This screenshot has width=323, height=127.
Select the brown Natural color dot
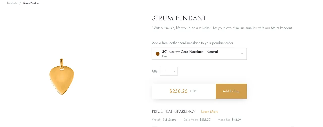coord(158,54)
